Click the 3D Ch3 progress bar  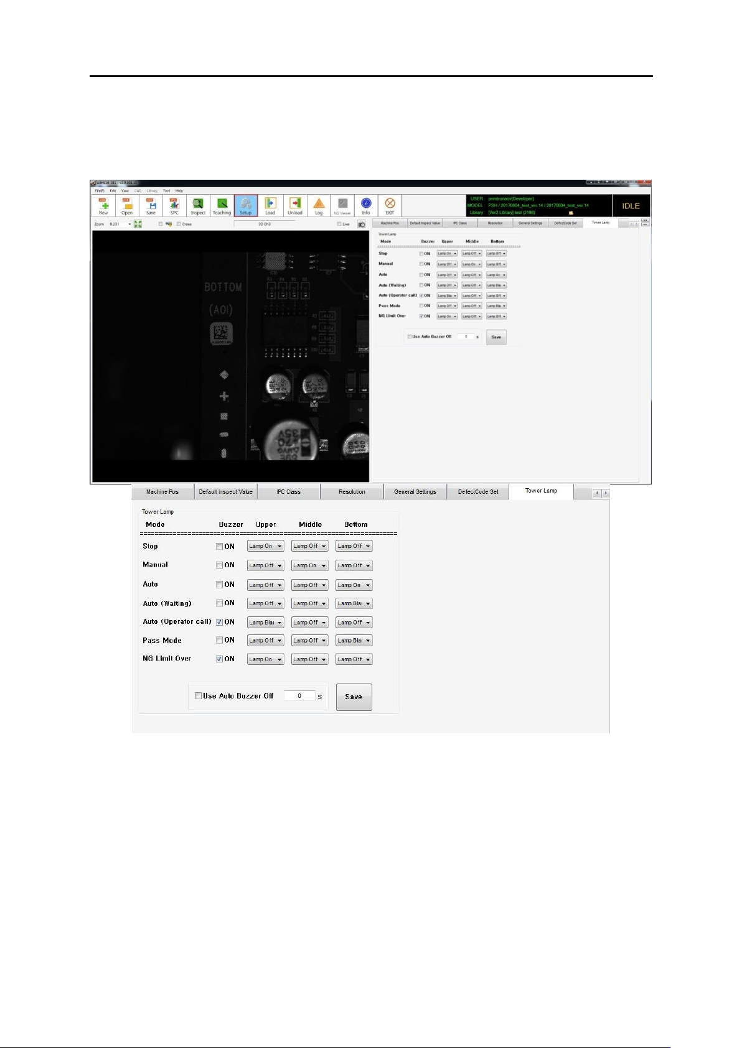click(265, 224)
